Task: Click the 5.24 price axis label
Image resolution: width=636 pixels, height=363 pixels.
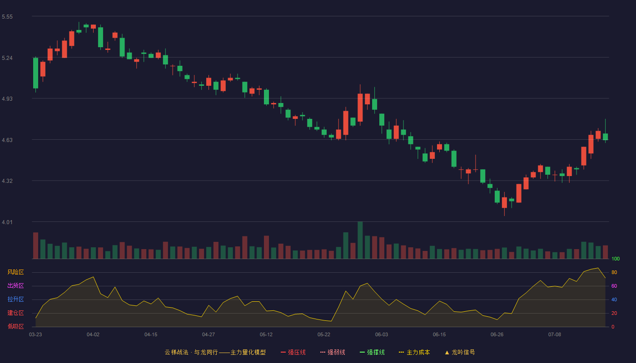Action: (x=7, y=58)
